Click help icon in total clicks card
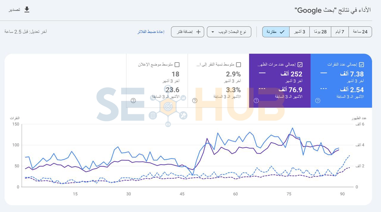Viewport: 381px width, 212px height. click(x=318, y=101)
